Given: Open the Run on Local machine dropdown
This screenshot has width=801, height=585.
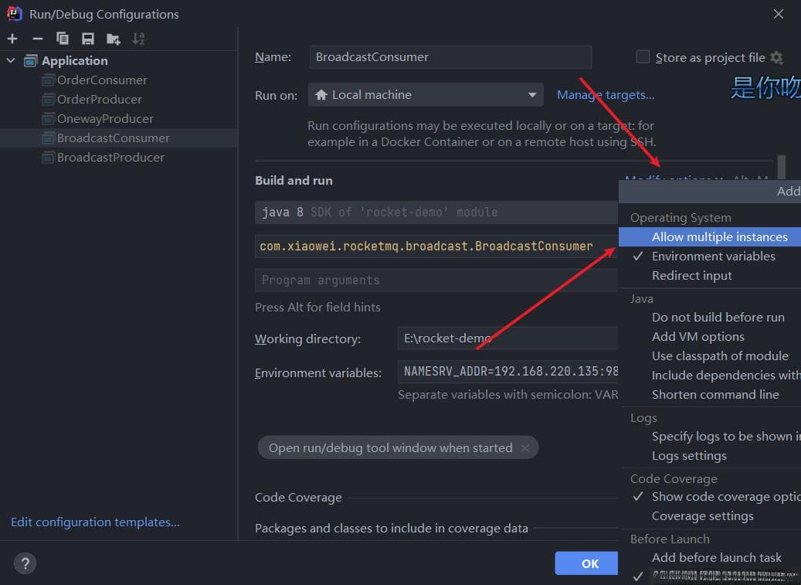Looking at the screenshot, I should (x=426, y=95).
